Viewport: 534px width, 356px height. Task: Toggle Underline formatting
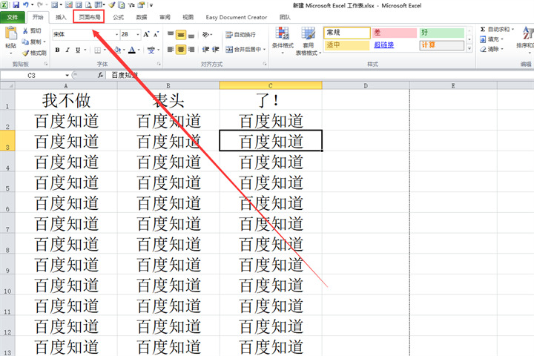pos(78,50)
